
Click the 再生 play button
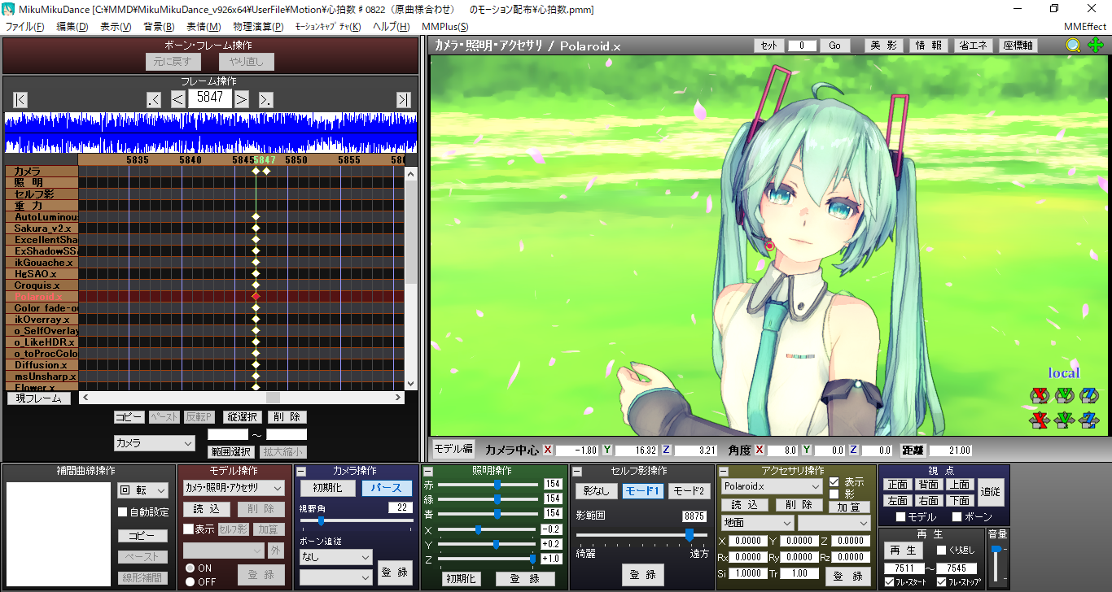point(903,551)
